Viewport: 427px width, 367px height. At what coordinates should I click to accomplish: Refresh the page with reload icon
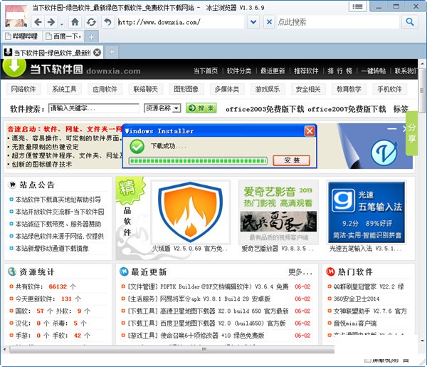(91, 22)
